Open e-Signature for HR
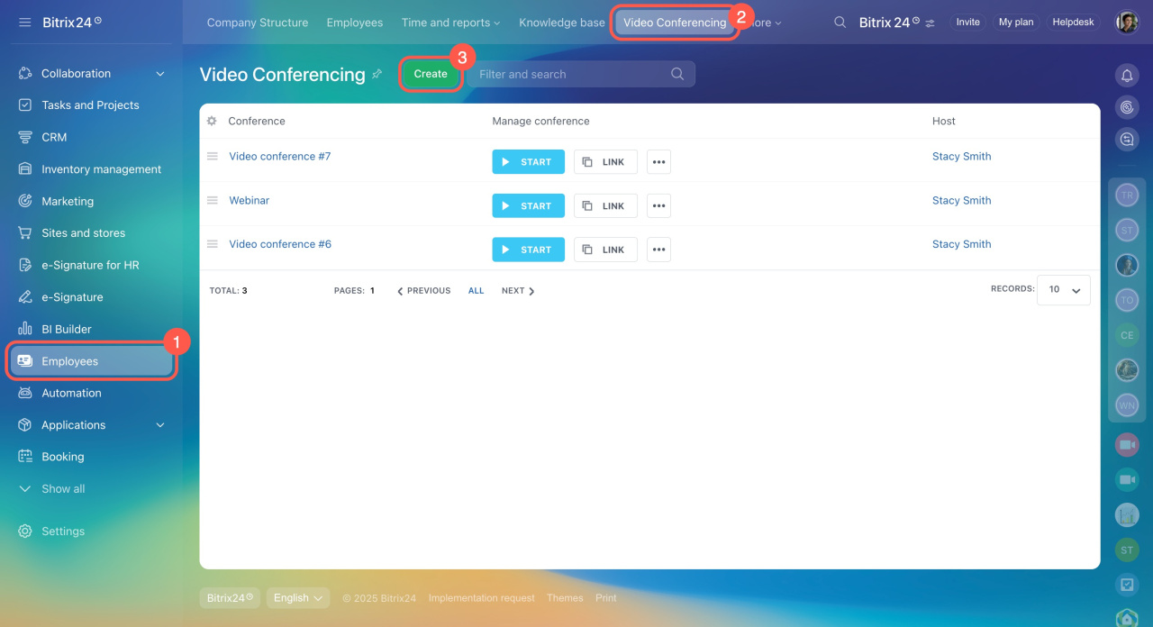 pyautogui.click(x=90, y=265)
